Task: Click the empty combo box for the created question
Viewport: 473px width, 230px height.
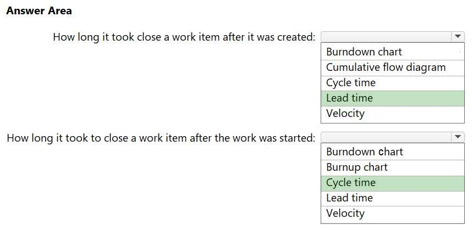Action: [386, 37]
